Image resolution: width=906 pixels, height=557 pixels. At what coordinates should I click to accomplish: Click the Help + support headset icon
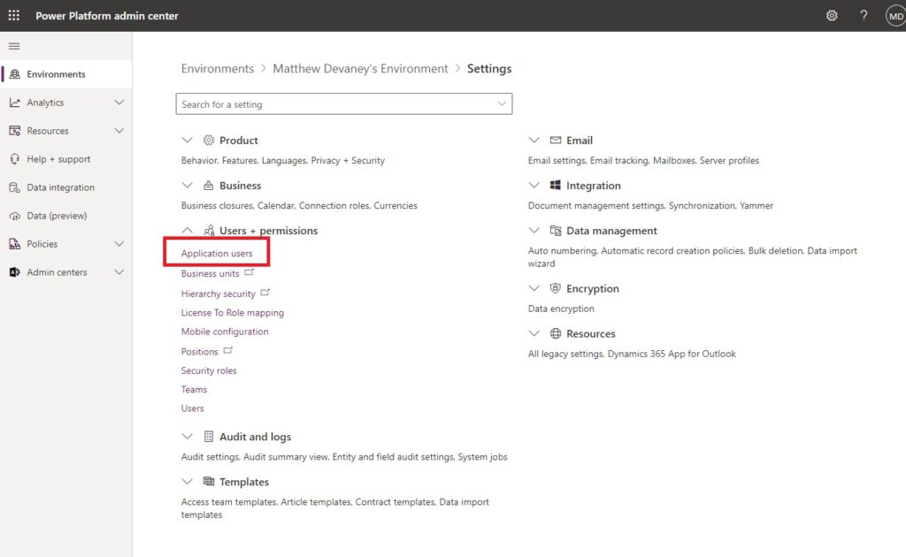pos(14,159)
